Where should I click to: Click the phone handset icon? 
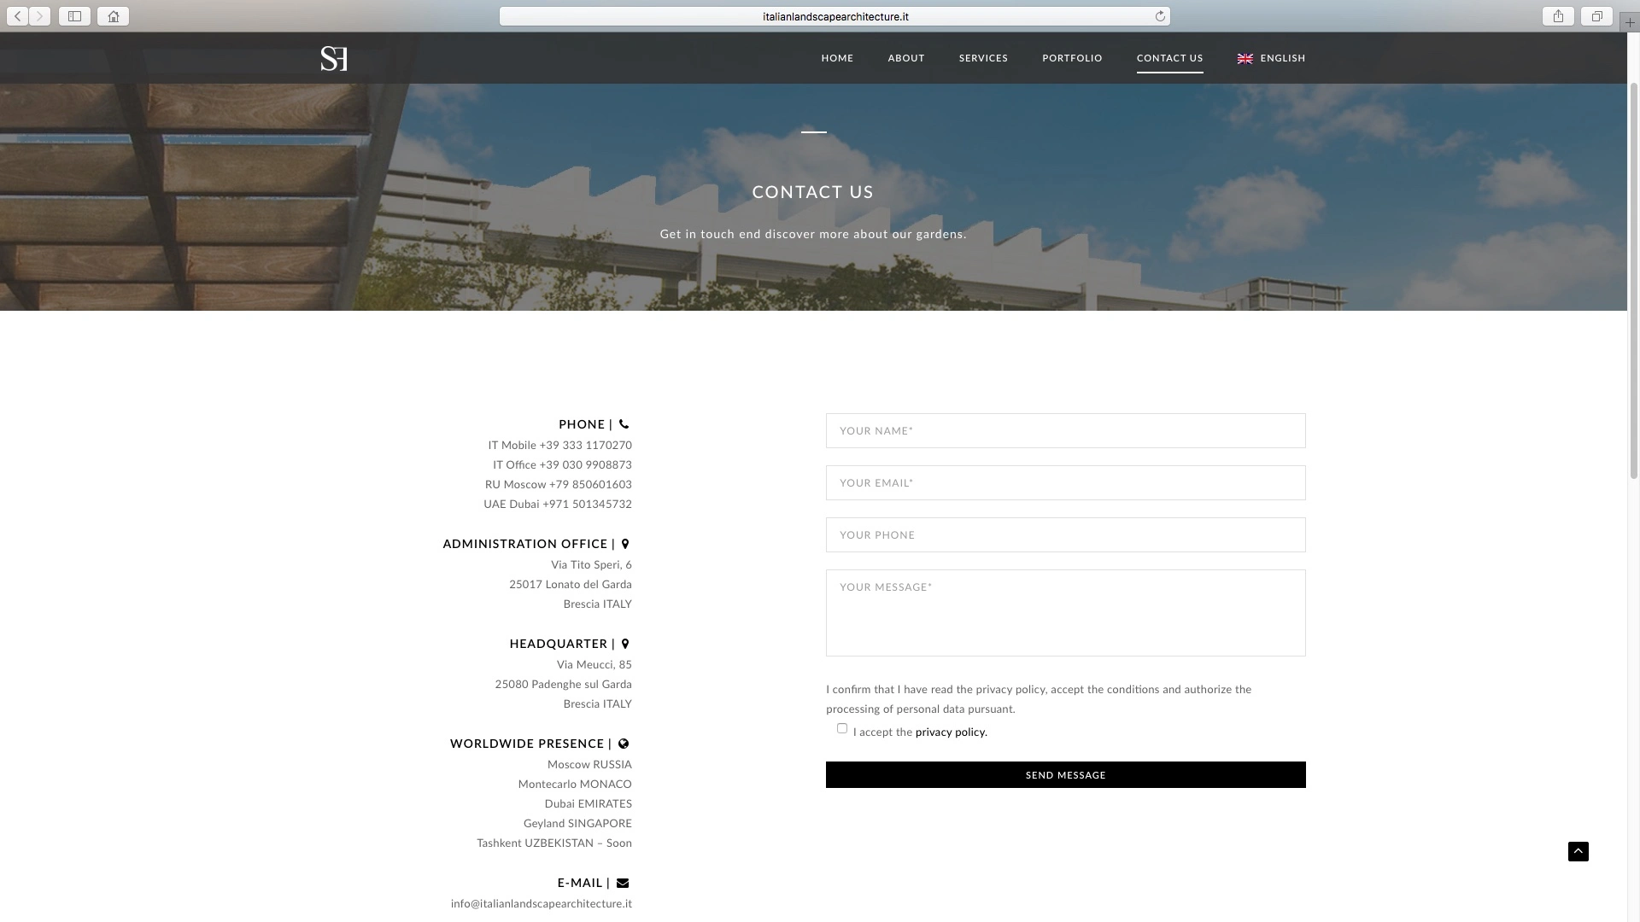click(624, 424)
